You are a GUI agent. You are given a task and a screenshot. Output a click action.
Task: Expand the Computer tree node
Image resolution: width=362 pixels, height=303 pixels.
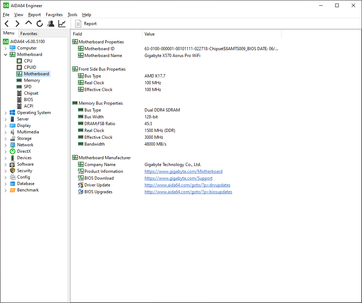coord(5,48)
